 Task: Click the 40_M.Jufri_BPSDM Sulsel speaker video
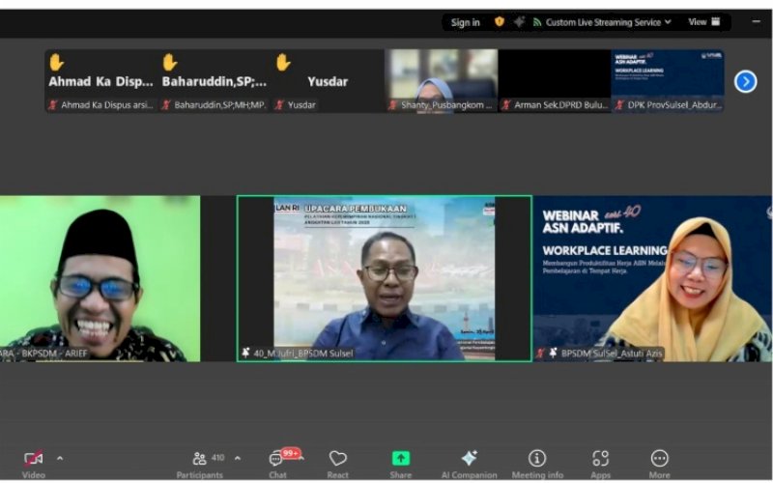pyautogui.click(x=384, y=278)
